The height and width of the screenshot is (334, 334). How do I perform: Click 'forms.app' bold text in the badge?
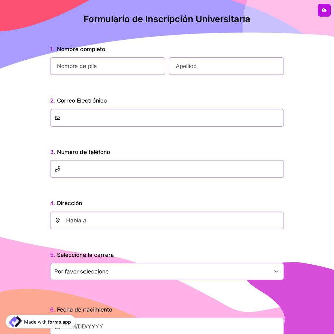click(59, 322)
